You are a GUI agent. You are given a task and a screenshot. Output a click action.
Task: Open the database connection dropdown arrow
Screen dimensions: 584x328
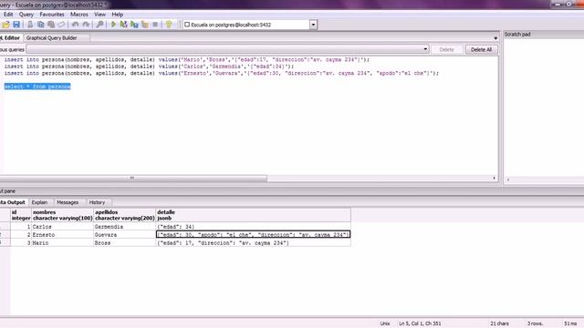[x=313, y=25]
